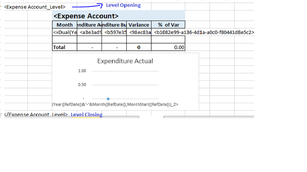The image size is (307, 172).
Task: Click the Expenditure Actual chart title
Action: click(x=125, y=61)
